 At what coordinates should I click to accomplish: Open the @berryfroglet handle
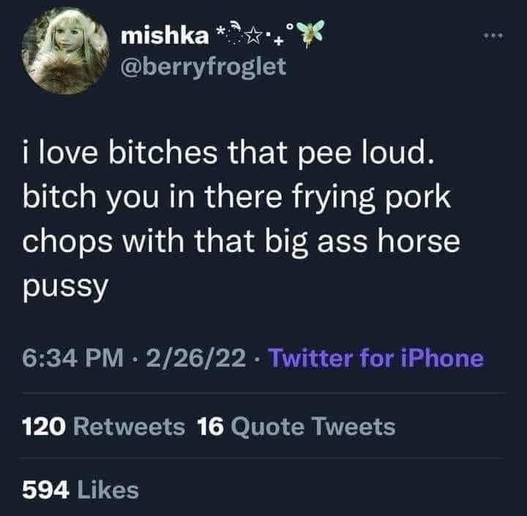point(203,67)
